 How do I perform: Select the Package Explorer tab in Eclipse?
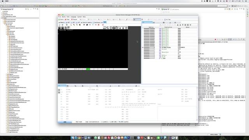7,9
